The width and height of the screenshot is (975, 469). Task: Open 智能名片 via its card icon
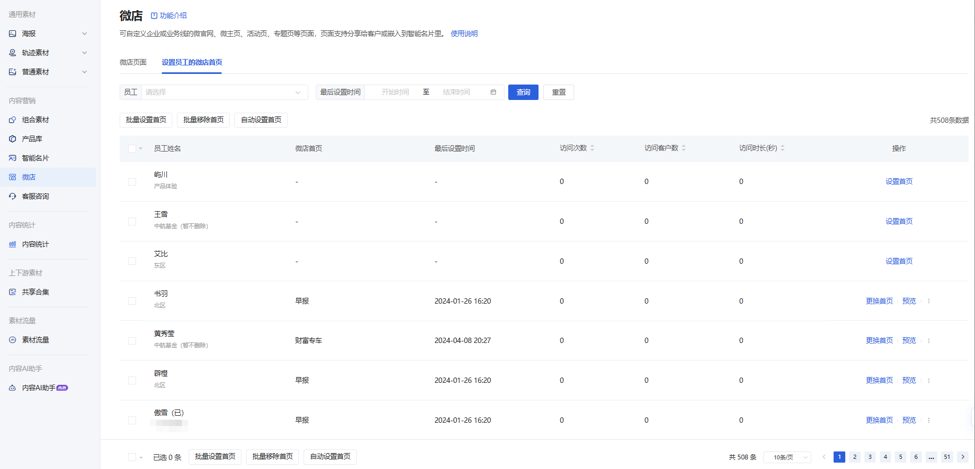[13, 158]
